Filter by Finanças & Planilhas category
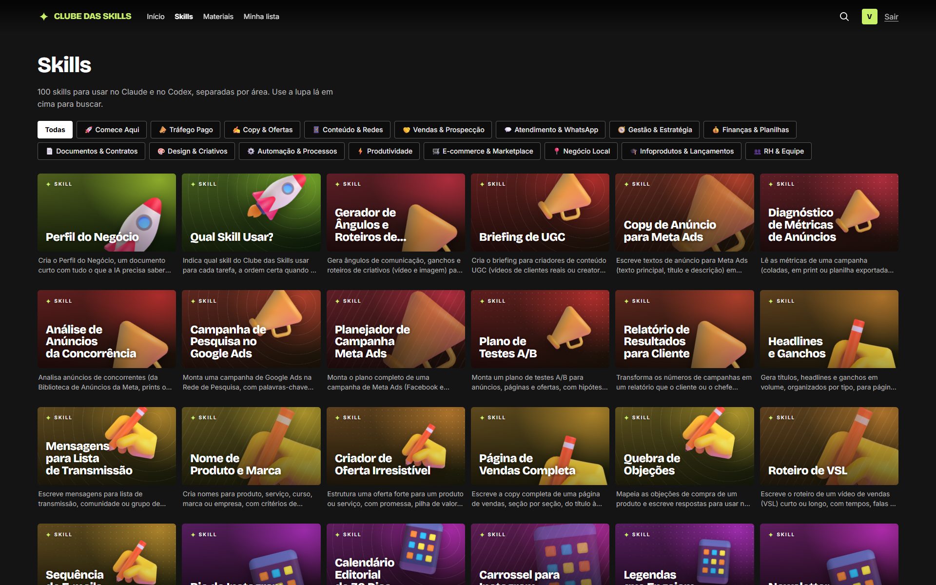Screen dimensions: 936x585 (750, 130)
